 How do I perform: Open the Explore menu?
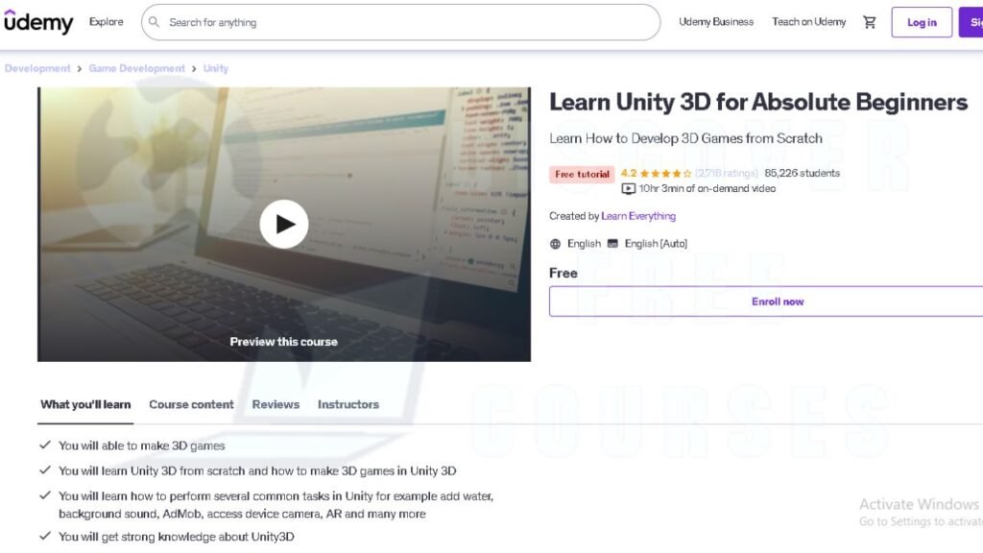106,22
